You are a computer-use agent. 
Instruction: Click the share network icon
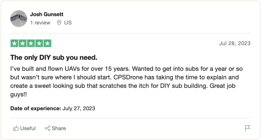(x=48, y=128)
